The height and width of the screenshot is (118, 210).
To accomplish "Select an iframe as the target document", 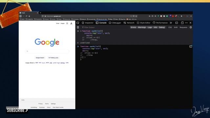I will pos(177,23).
